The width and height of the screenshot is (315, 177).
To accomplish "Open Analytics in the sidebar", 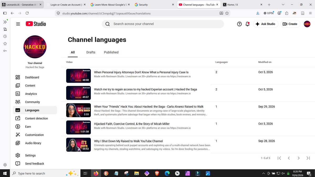I will click(x=35, y=94).
